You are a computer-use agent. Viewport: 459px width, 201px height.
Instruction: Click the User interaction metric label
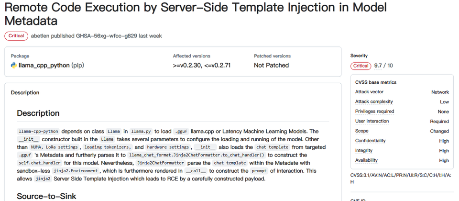tap(372, 121)
